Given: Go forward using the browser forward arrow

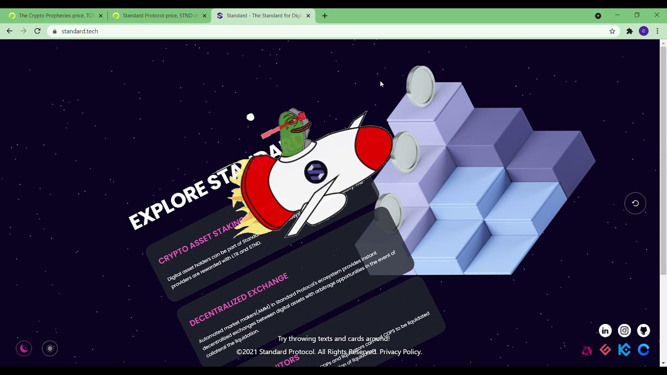Looking at the screenshot, I should (23, 31).
